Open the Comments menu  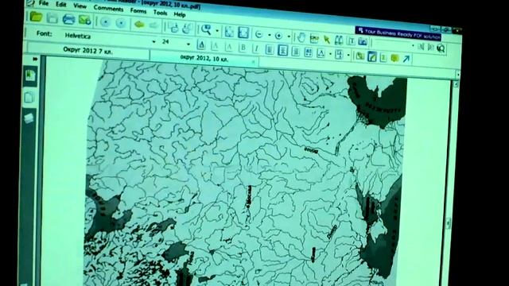[x=108, y=9]
